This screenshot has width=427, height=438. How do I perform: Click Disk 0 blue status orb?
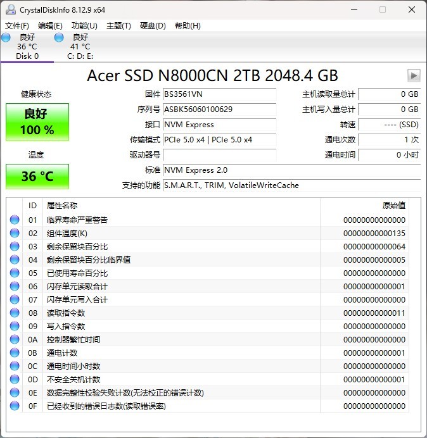(x=6, y=37)
